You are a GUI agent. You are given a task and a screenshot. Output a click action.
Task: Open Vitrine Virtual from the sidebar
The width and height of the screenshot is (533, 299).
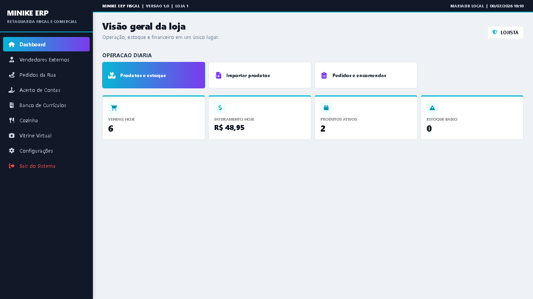[x=46, y=135]
